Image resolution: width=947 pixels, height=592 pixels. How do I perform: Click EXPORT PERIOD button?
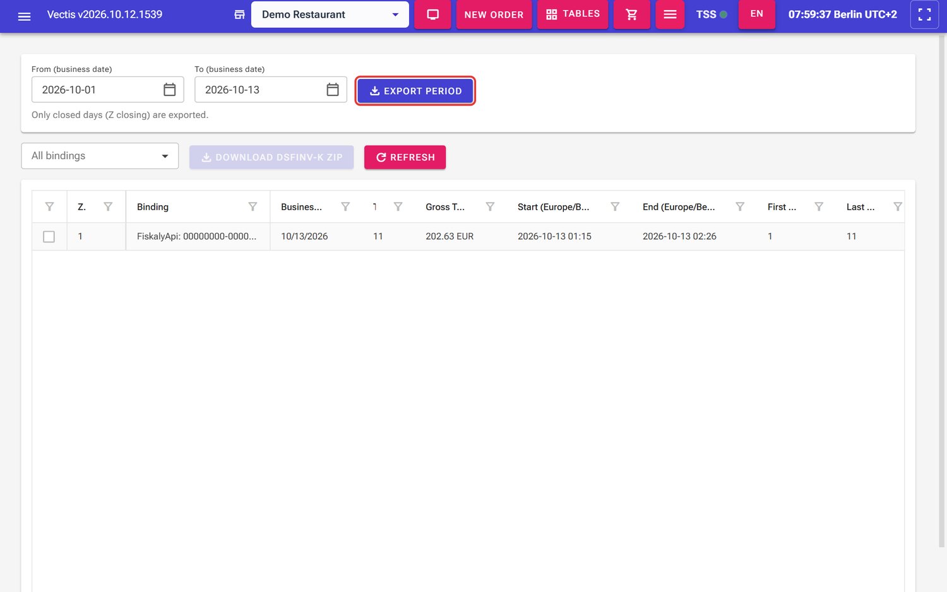415,91
